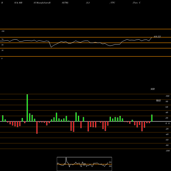The width and height of the screenshot is (171, 171).
Task: Click the 69.22 RSI value label
Action: click(x=157, y=37)
